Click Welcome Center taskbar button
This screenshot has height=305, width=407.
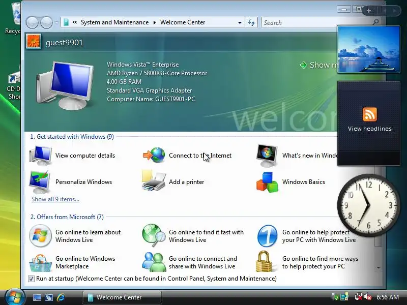[x=122, y=297]
